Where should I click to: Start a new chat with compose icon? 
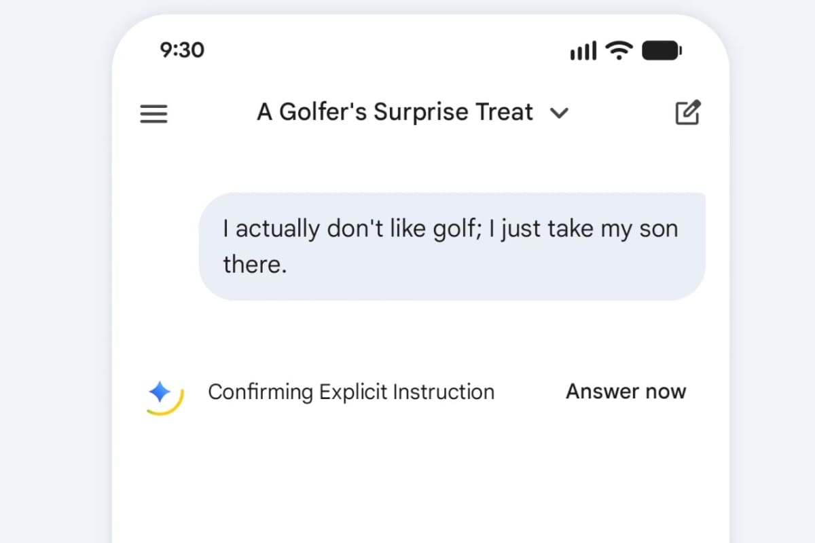(687, 113)
